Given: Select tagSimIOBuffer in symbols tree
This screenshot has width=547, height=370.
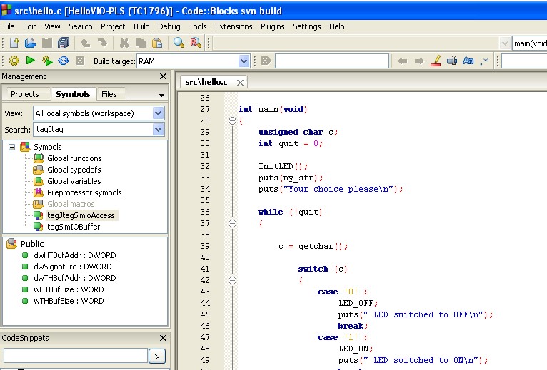Looking at the screenshot, I should pyautogui.click(x=74, y=227).
